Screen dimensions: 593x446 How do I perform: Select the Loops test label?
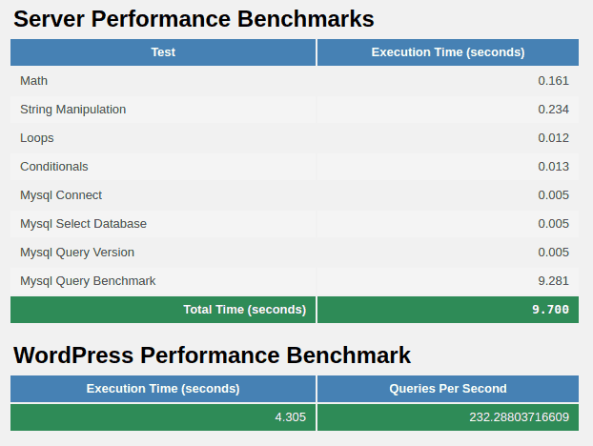(x=37, y=138)
